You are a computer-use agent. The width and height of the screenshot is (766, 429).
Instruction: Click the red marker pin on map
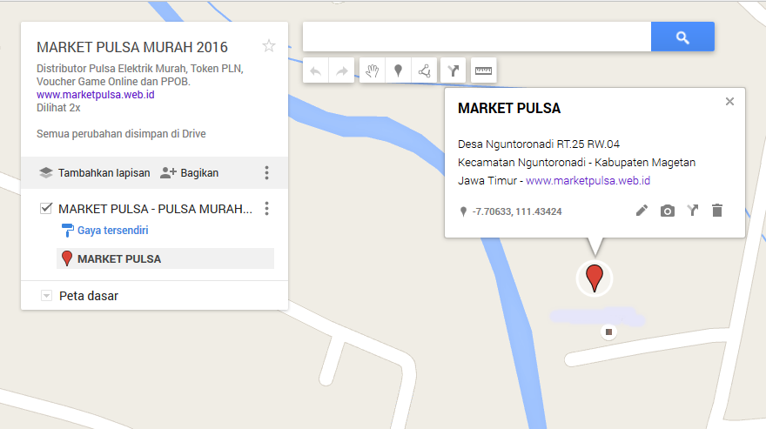[594, 278]
